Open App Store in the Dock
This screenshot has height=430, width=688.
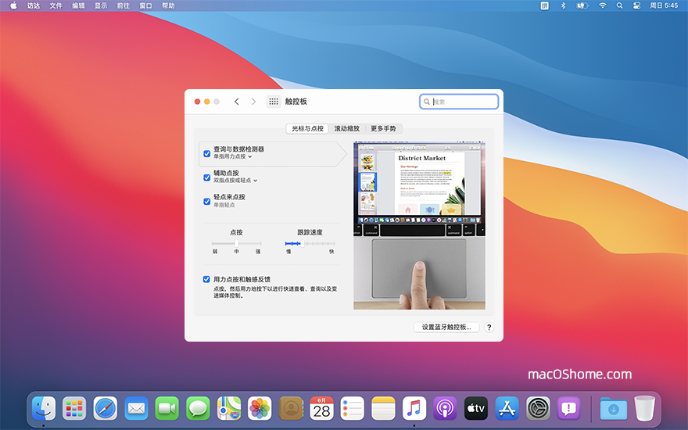[507, 408]
